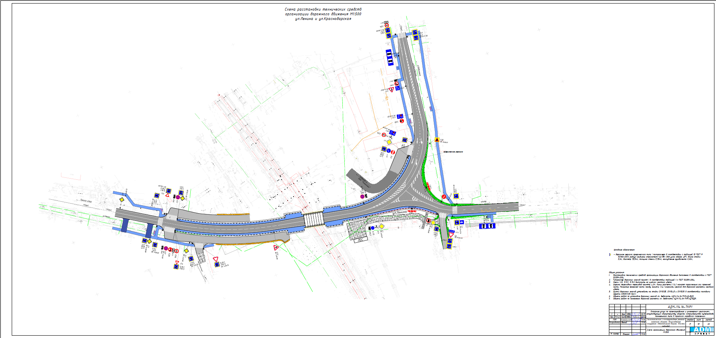The width and height of the screenshot is (716, 338).
Task: Select the yield sign at the south-east branch road
Action: click(451, 235)
